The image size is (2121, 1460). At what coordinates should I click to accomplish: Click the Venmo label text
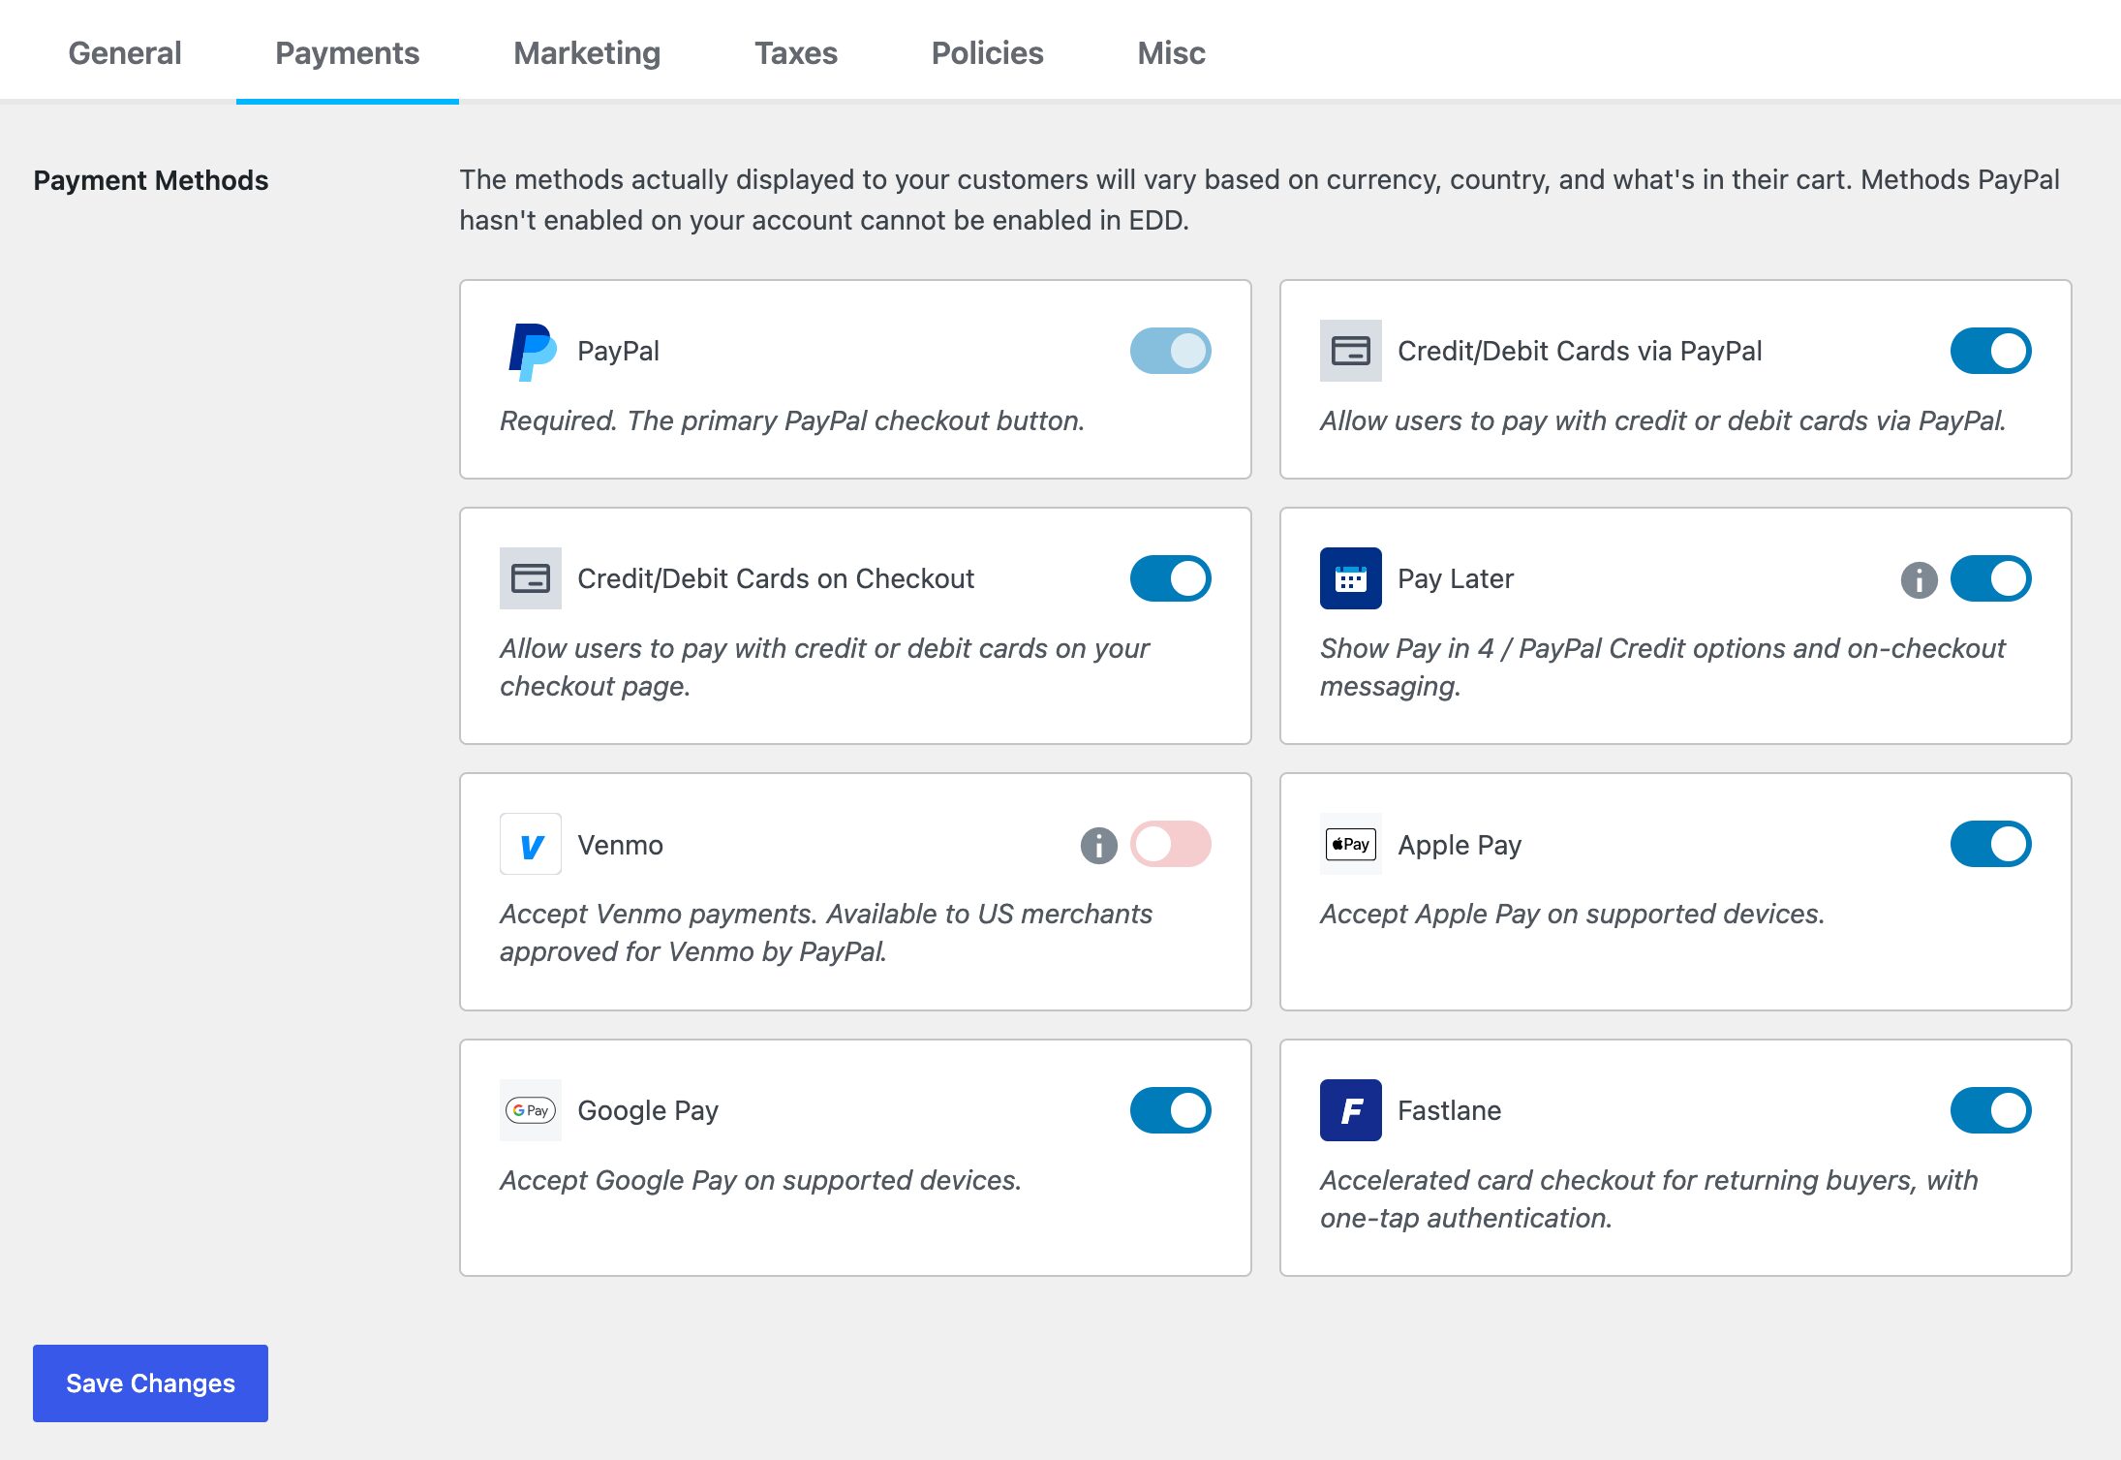point(620,845)
